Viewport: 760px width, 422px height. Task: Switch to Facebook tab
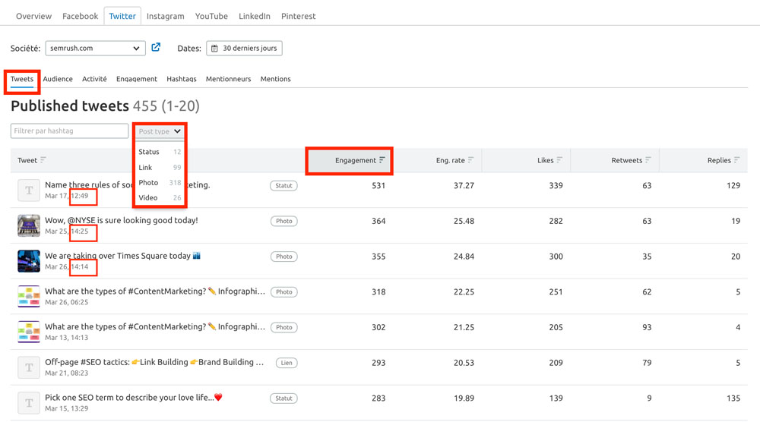pyautogui.click(x=80, y=16)
